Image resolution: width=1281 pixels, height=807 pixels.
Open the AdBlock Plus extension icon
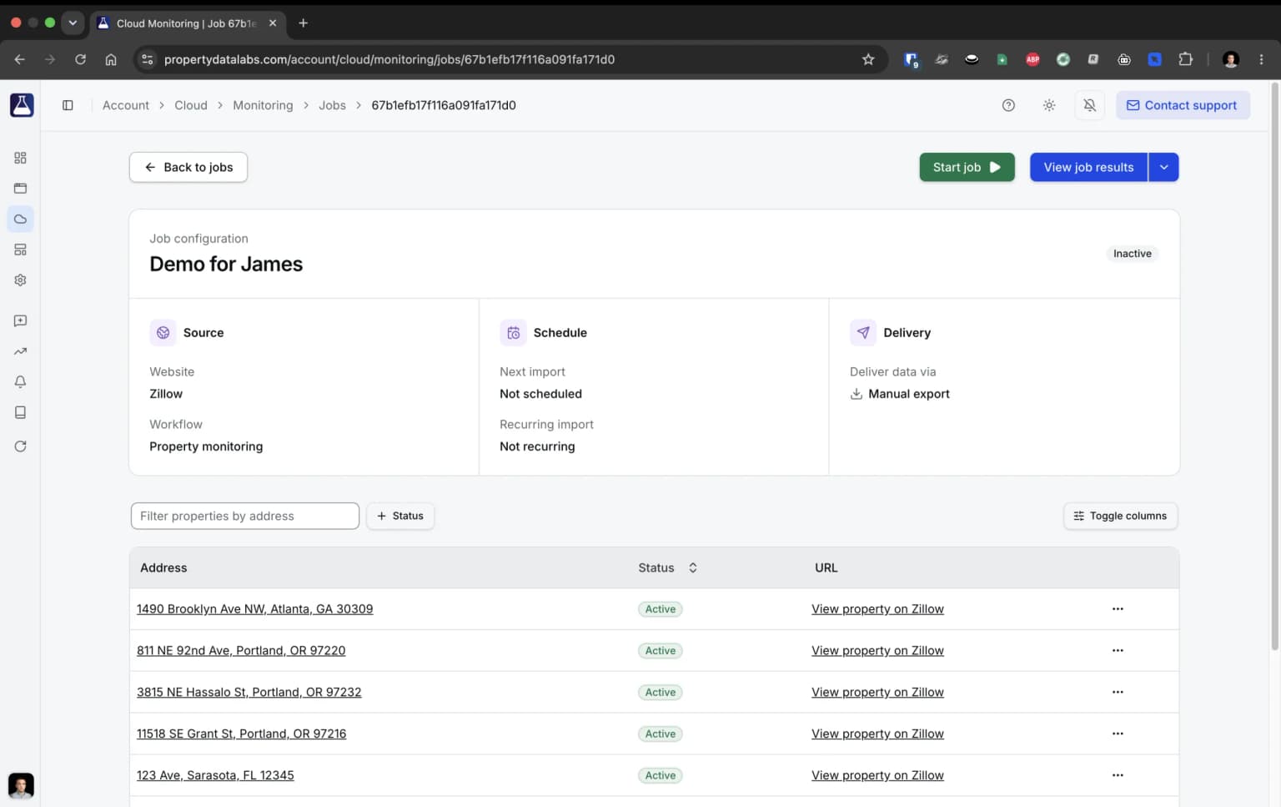tap(1032, 59)
